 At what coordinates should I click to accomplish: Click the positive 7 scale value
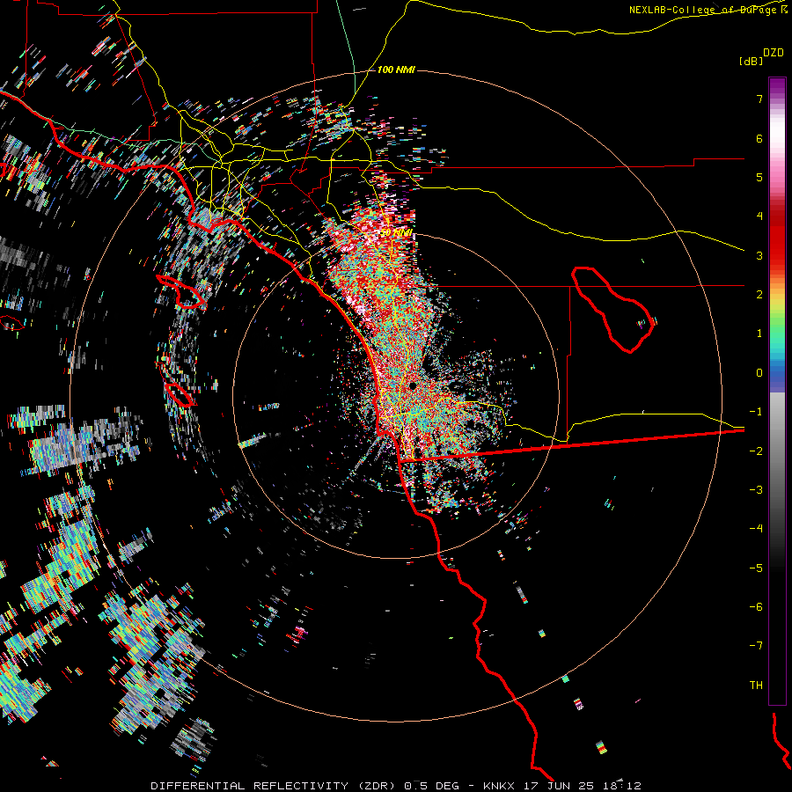(759, 99)
